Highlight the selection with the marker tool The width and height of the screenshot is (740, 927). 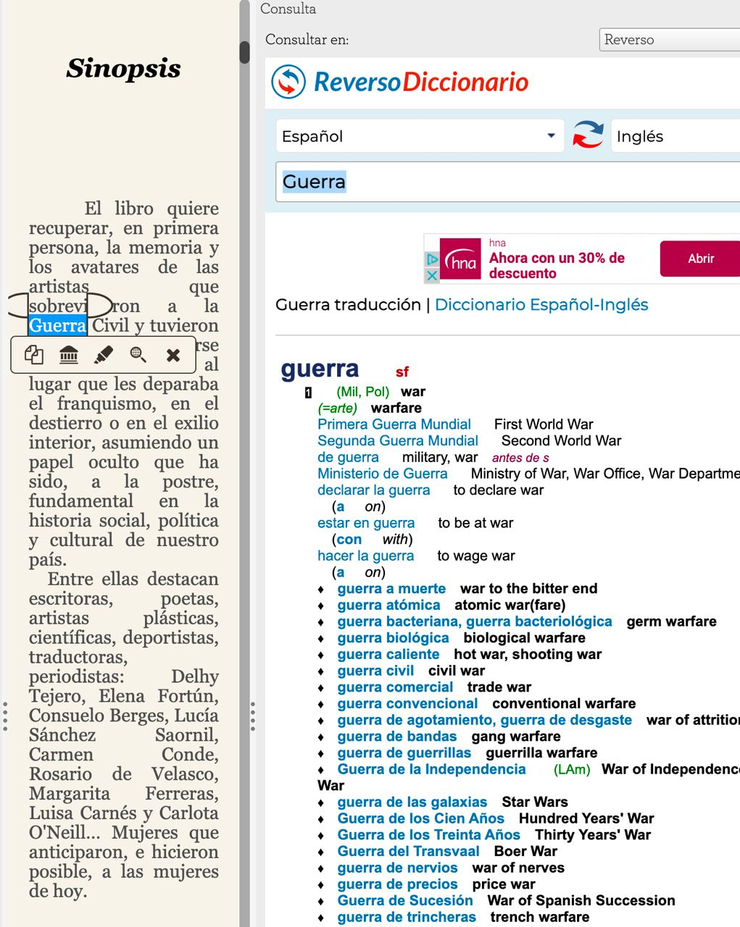pos(104,355)
